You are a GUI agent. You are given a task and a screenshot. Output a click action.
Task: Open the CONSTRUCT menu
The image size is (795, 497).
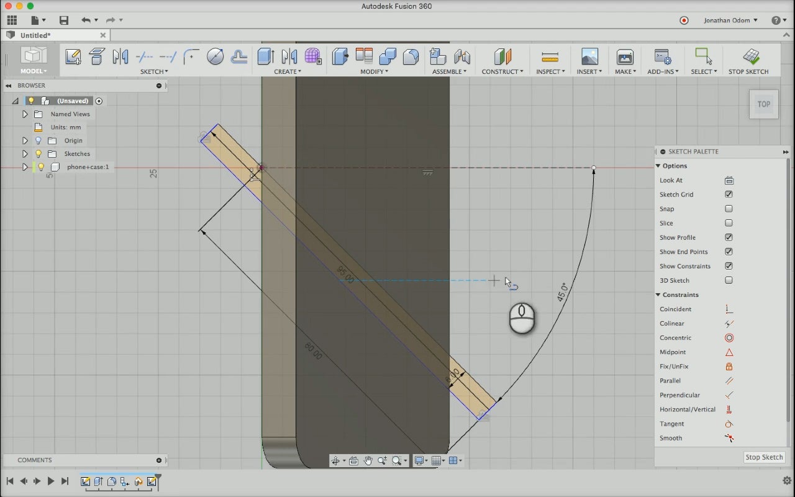(x=502, y=71)
